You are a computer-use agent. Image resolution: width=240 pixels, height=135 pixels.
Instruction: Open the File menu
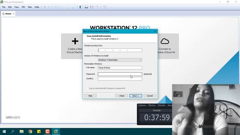[x=4, y=7]
